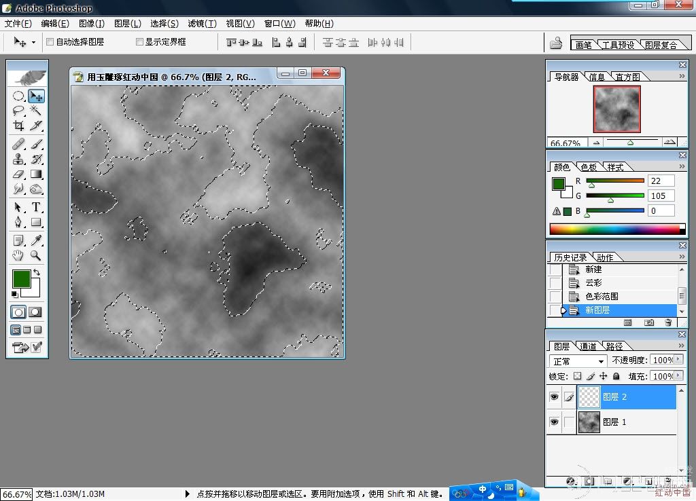
Task: Select the Smudge tool
Action: click(18, 189)
